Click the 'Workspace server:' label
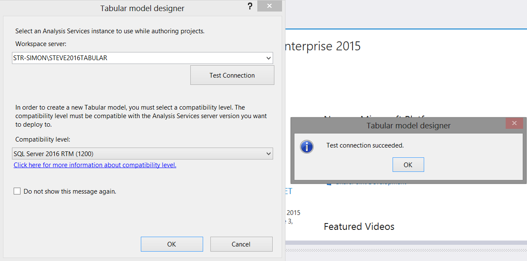527x261 pixels. [x=41, y=44]
